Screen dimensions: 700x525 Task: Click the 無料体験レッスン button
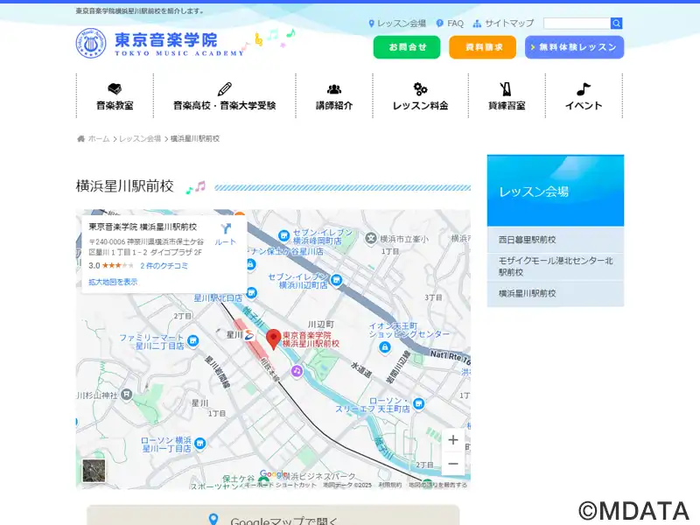tap(574, 47)
